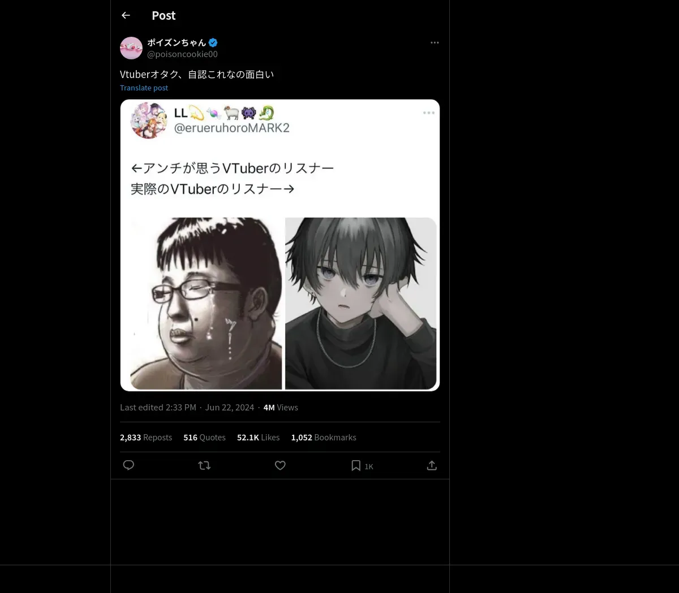Like the post with heart icon
The height and width of the screenshot is (593, 679).
click(280, 465)
